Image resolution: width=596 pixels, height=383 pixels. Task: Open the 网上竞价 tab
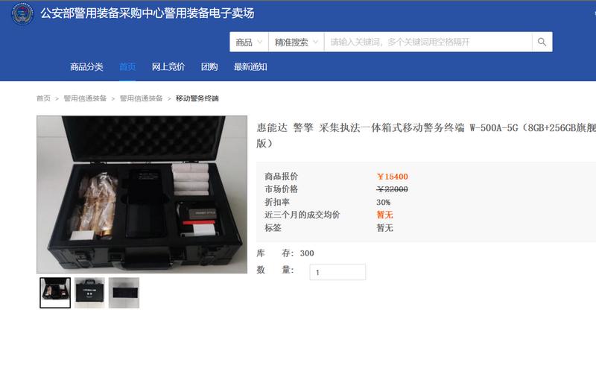(x=168, y=67)
